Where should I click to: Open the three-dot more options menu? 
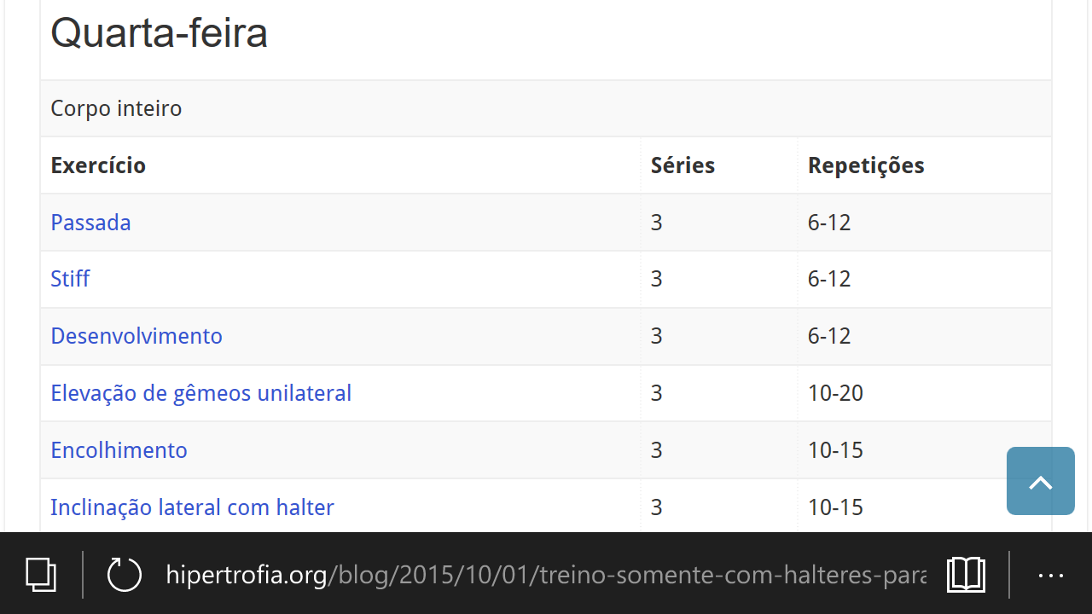pyautogui.click(x=1050, y=576)
